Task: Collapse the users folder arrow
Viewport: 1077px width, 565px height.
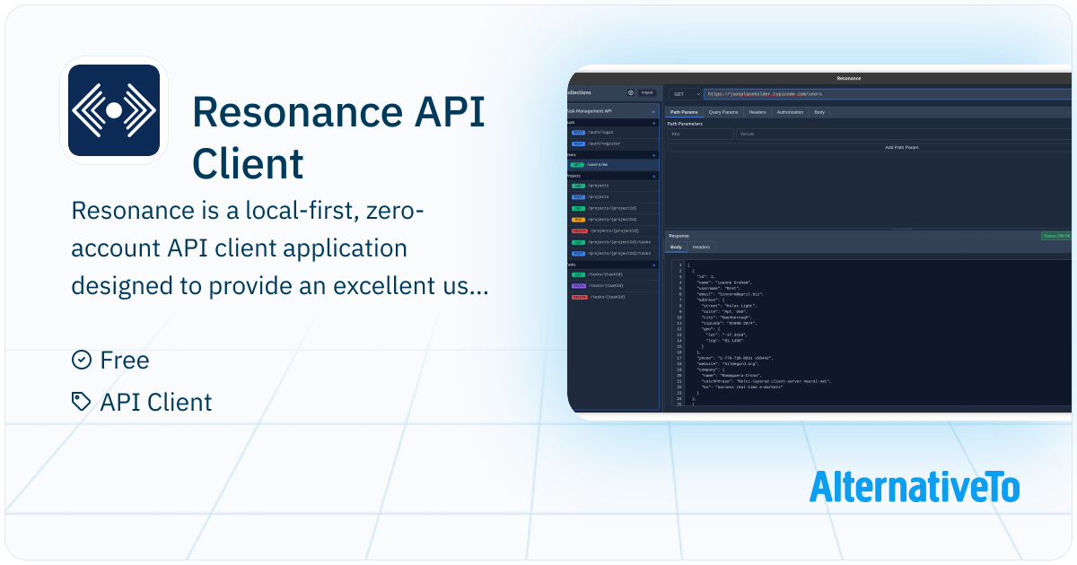Action: click(x=653, y=155)
